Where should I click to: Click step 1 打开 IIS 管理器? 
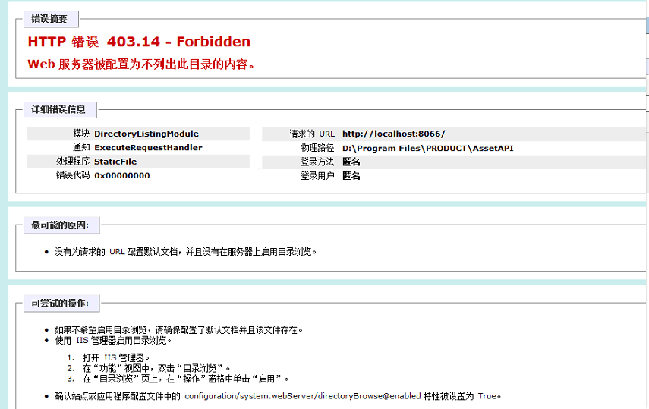coord(116,357)
